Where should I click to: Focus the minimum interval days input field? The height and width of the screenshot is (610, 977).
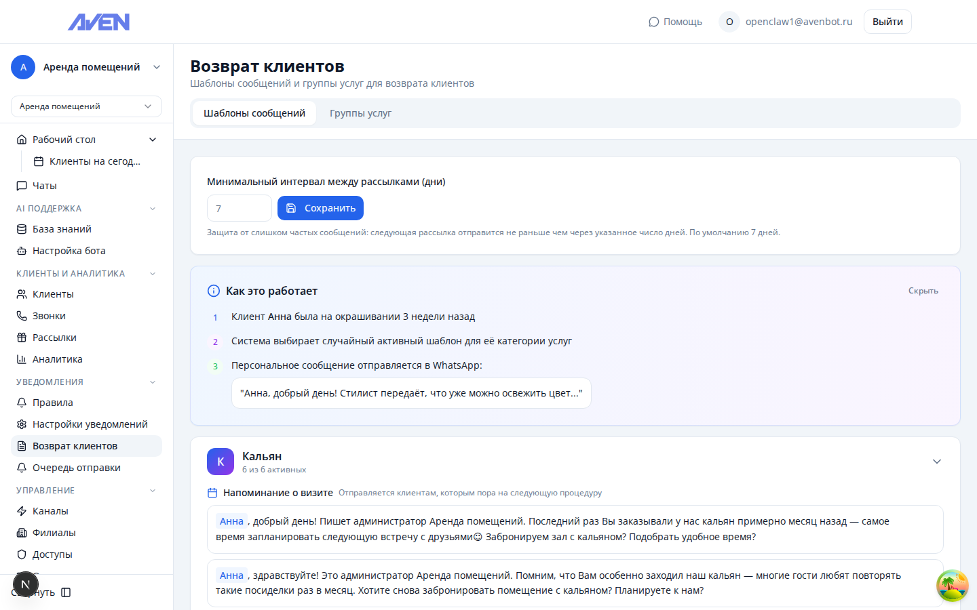[x=239, y=208]
